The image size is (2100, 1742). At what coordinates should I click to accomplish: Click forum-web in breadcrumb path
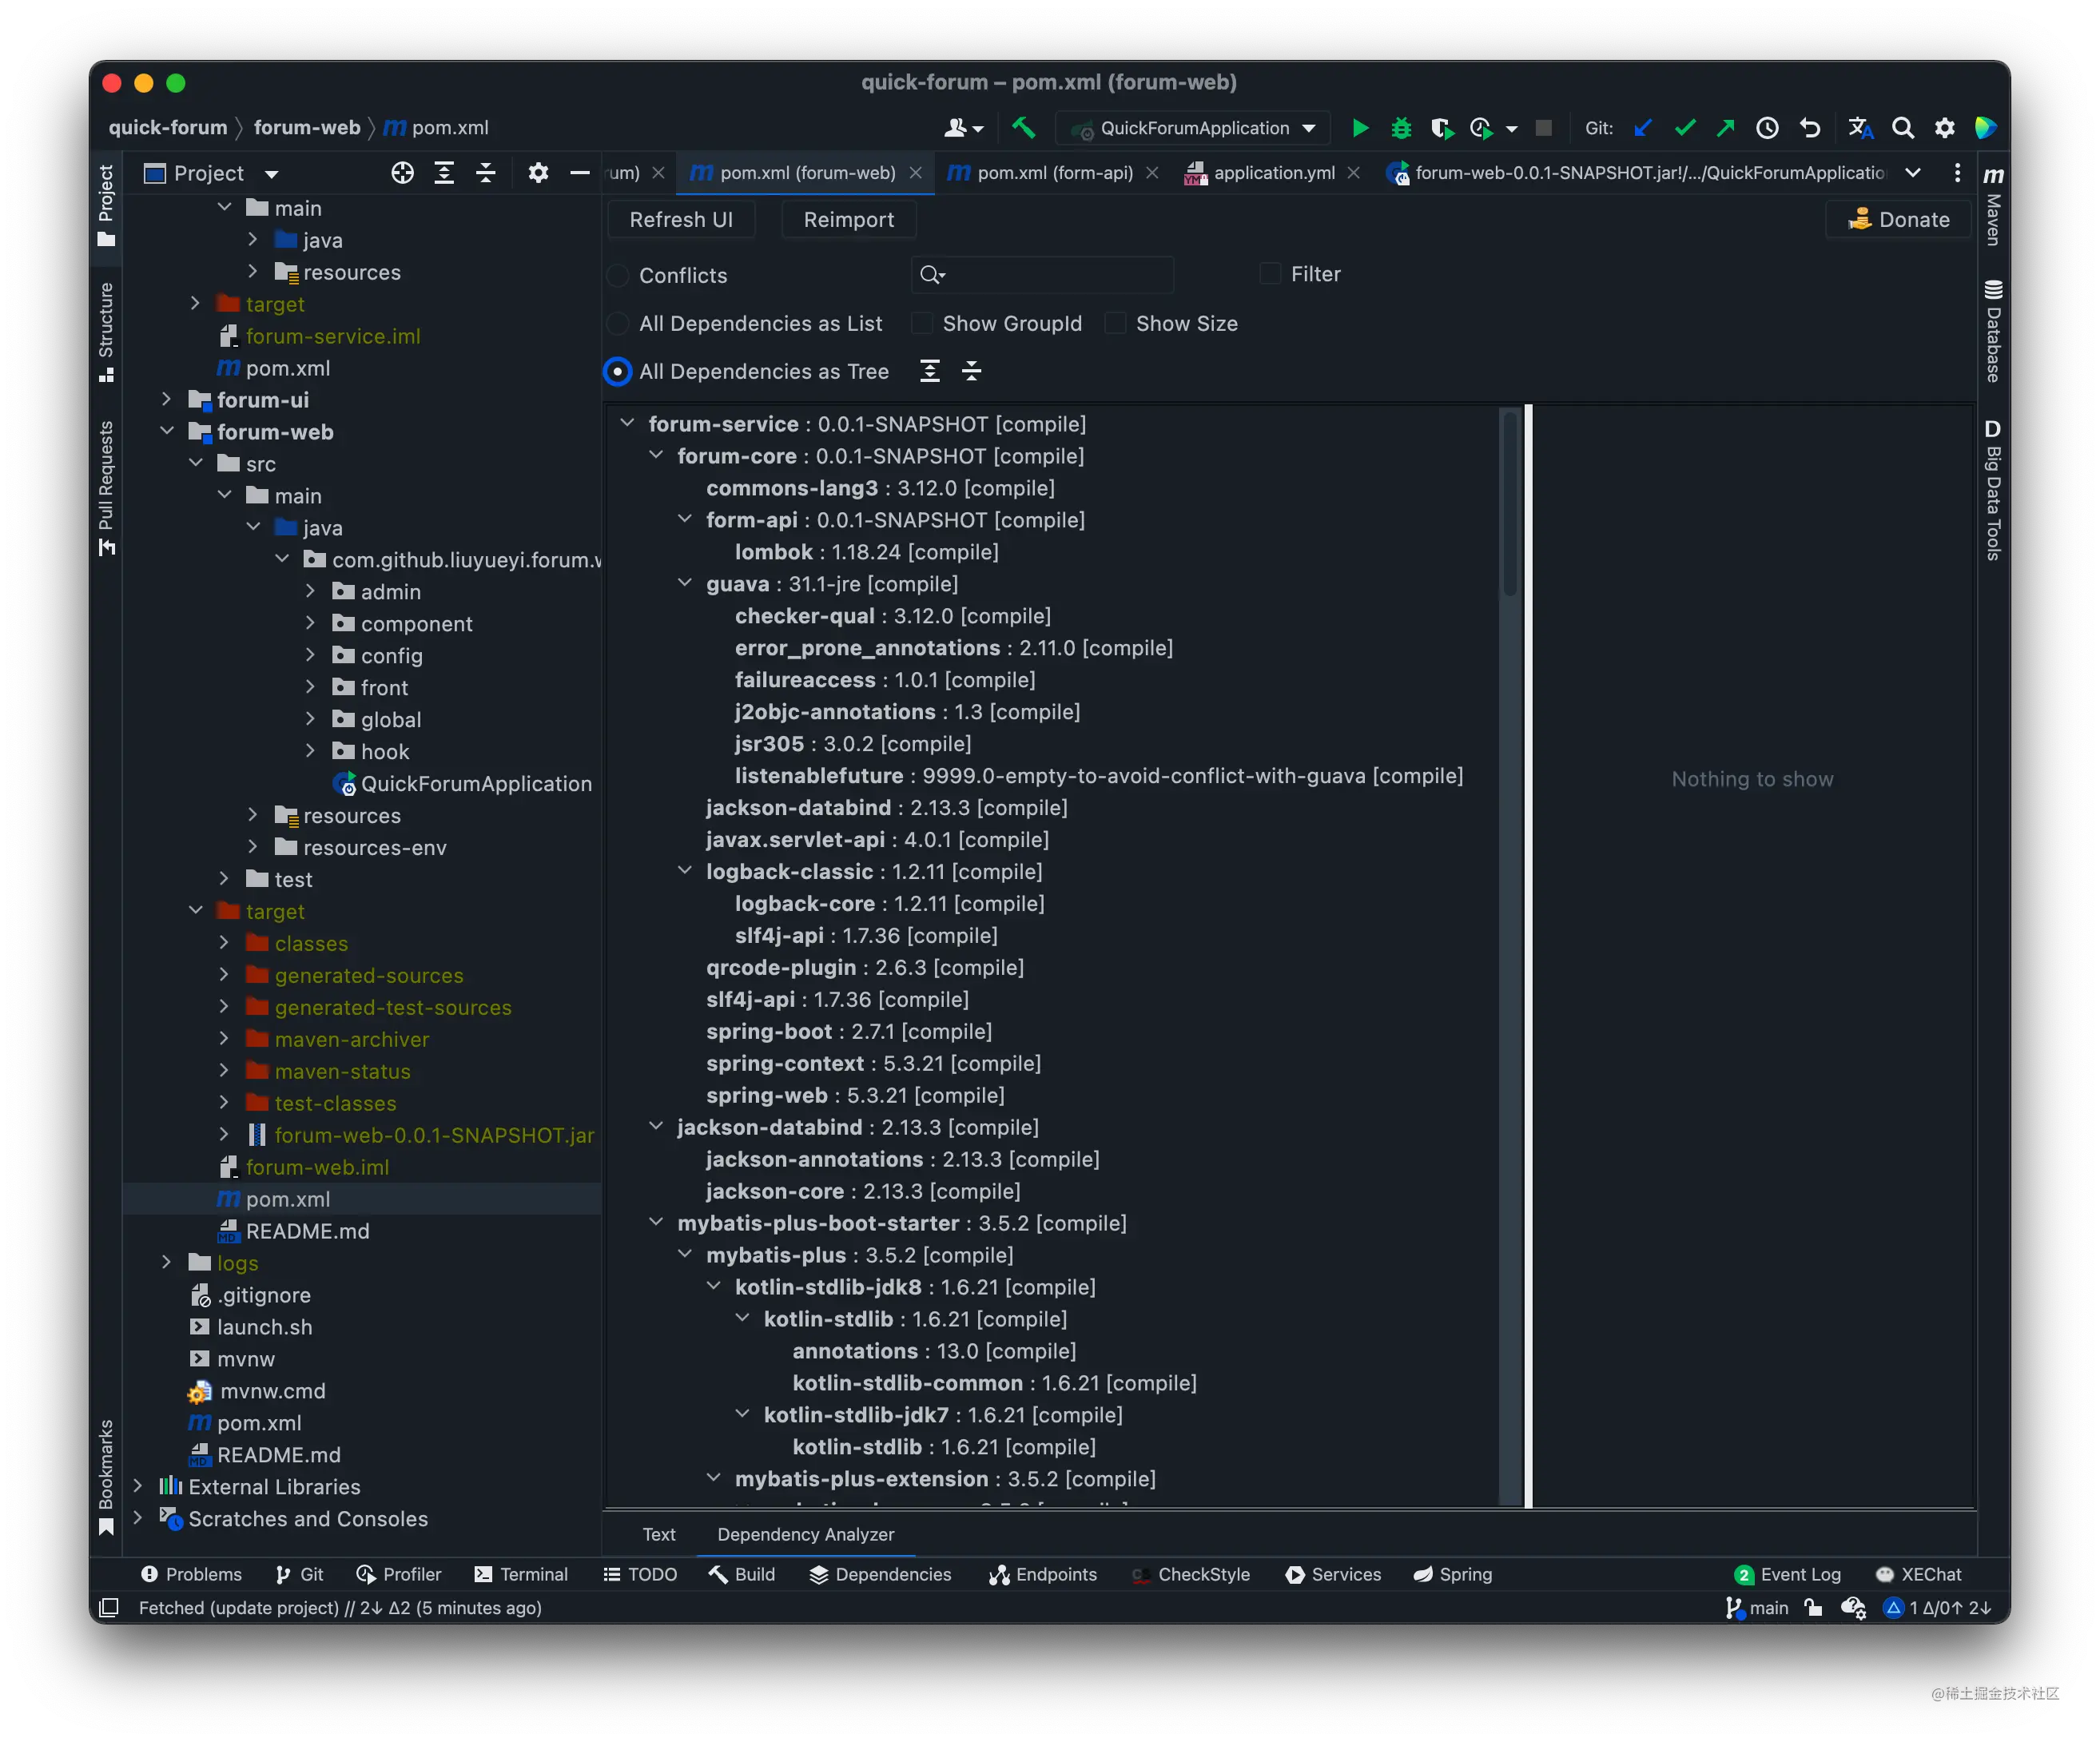pyautogui.click(x=306, y=128)
